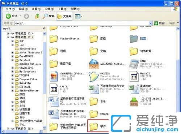Open the 搜索 search tool
The height and width of the screenshot is (134, 181).
click(x=49, y=16)
